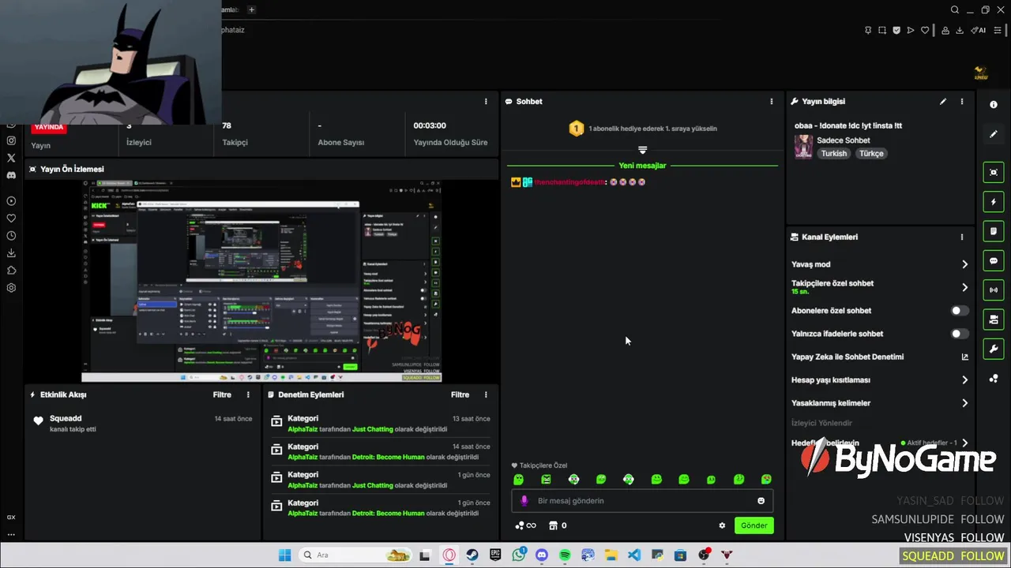1011x568 pixels.
Task: Click the Bir mesaj gönderin input field
Action: click(642, 501)
